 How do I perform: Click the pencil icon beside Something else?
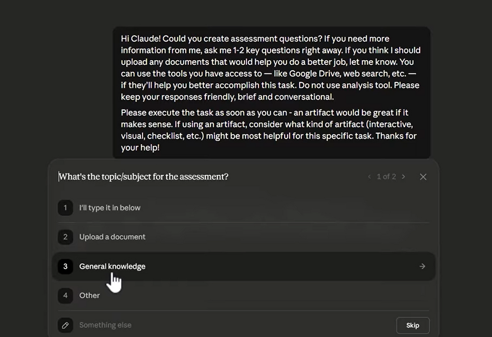pos(65,325)
